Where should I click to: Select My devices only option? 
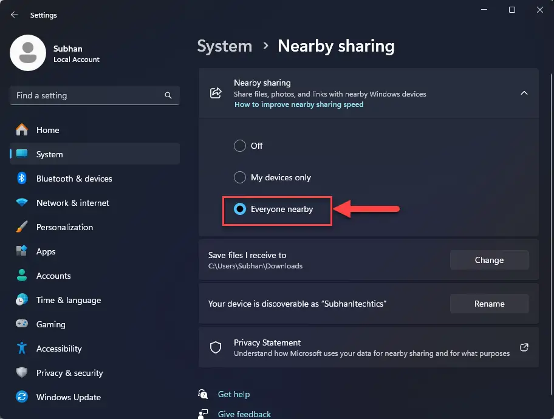(x=240, y=177)
